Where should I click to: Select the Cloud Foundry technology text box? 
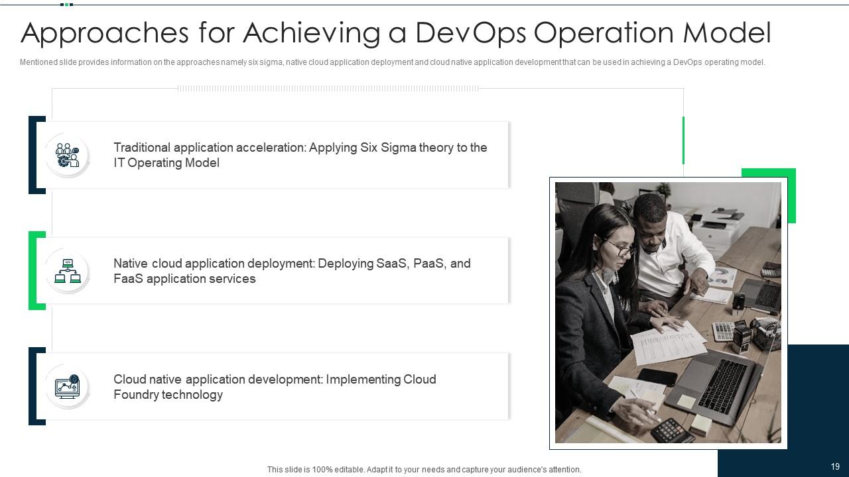click(x=275, y=386)
